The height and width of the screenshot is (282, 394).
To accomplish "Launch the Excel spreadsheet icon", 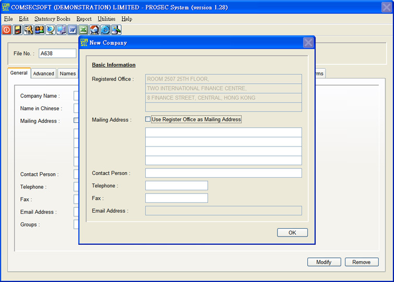I will click(83, 30).
